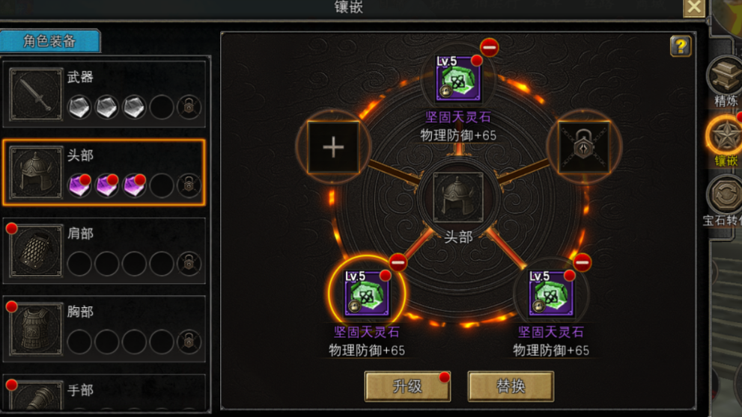Select the top Lv.5 坚固天灵石 gem

pos(457,78)
